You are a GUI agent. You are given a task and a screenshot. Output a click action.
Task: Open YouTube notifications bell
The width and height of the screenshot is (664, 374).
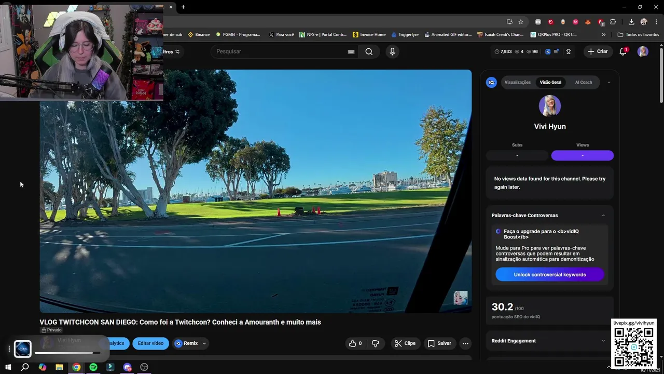click(x=624, y=51)
